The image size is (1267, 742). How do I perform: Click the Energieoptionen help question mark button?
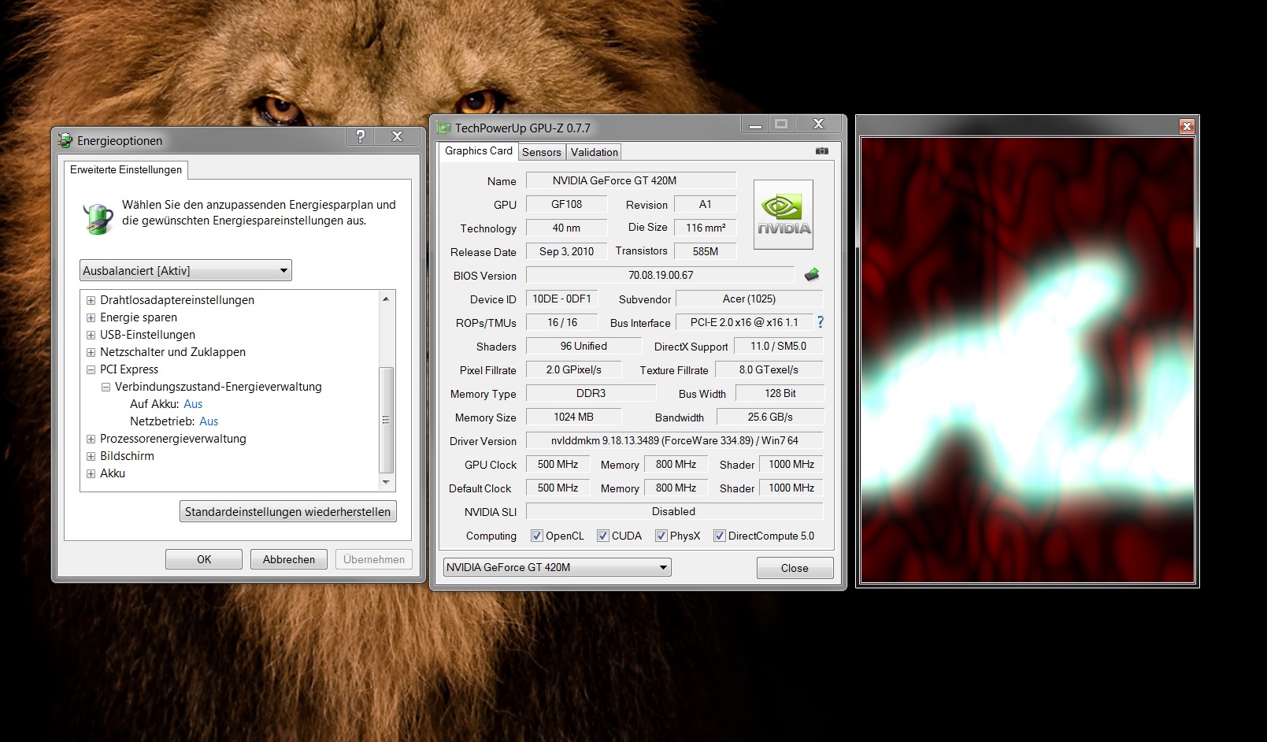361,136
